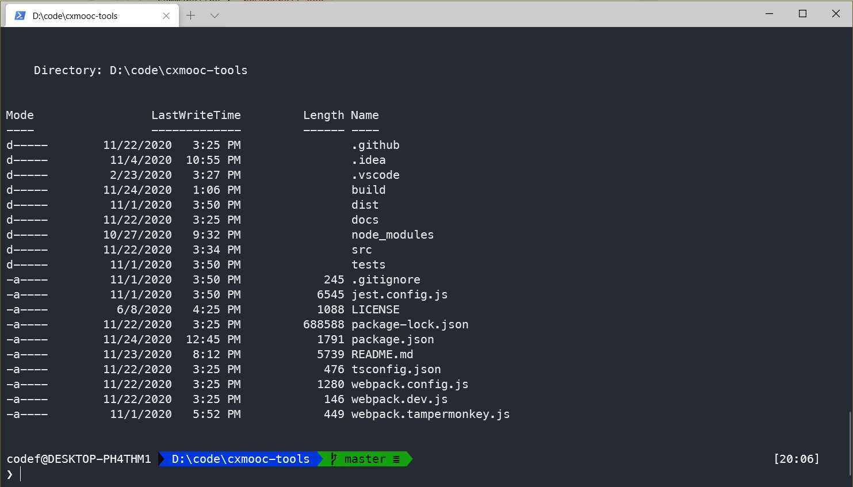Close the D:\code\cxmooc-tools tab
Screen dimensions: 853x487
tap(166, 16)
